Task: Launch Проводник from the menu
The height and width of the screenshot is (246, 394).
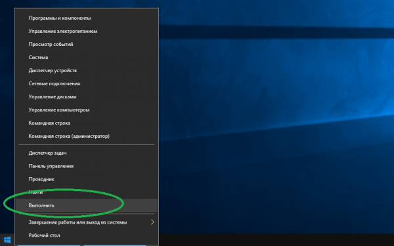Action: coord(87,179)
